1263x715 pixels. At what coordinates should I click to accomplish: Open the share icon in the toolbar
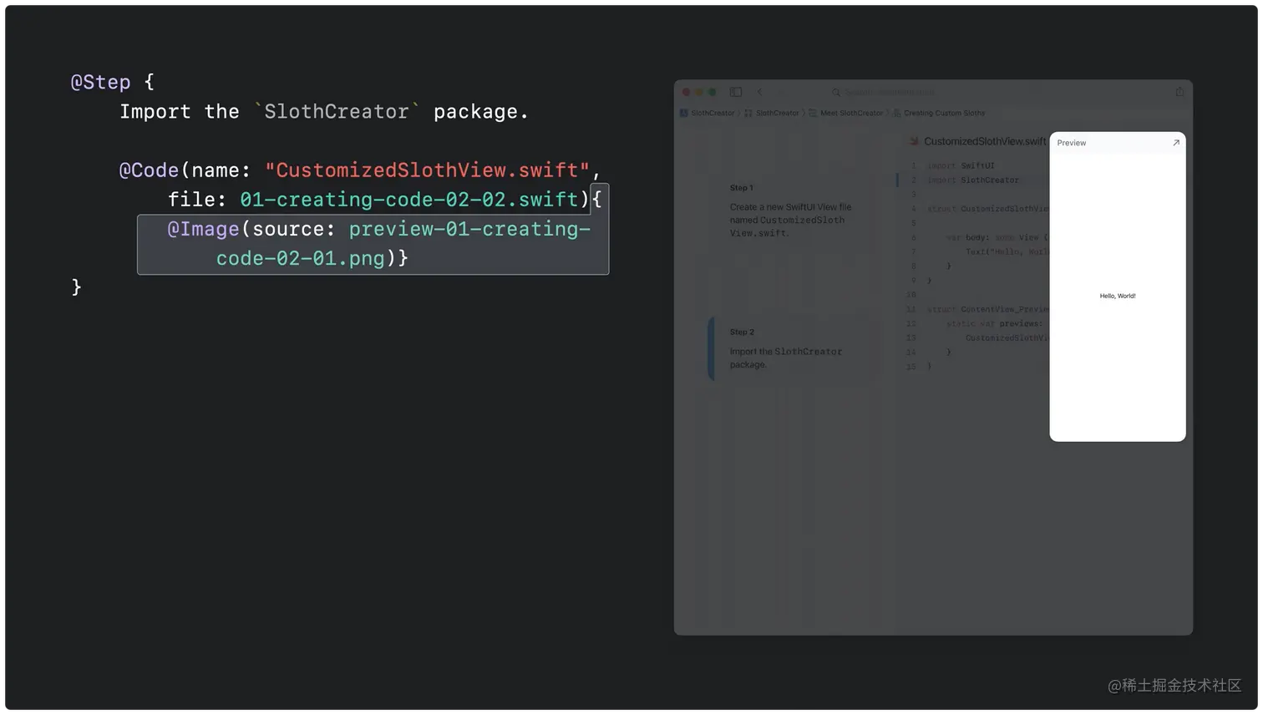1179,92
